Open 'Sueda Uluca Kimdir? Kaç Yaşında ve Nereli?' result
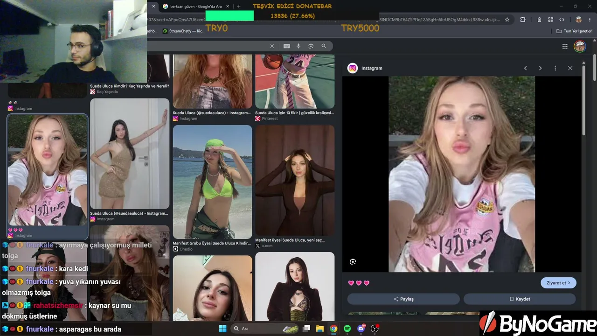 pyautogui.click(x=130, y=86)
